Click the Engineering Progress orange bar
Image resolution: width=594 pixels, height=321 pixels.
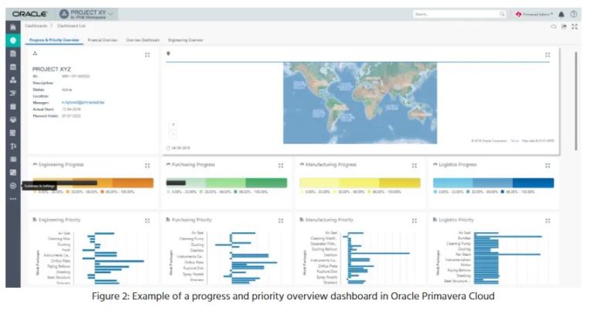93,183
